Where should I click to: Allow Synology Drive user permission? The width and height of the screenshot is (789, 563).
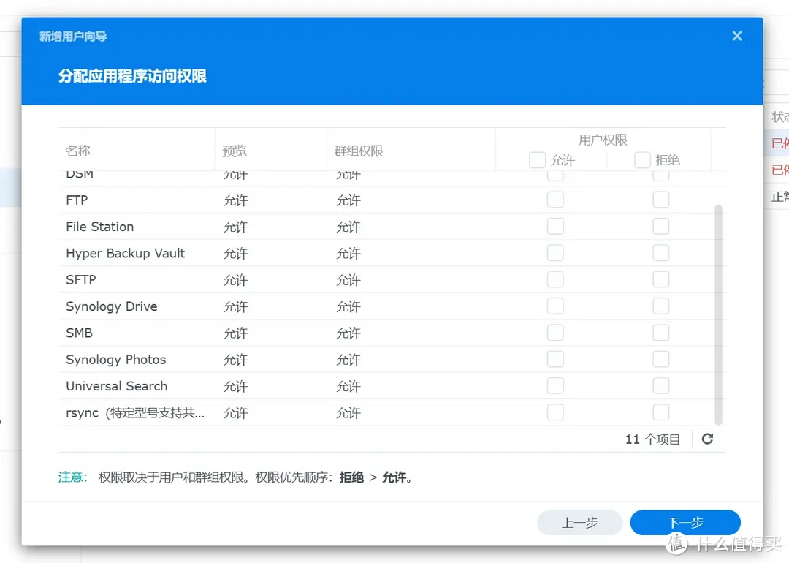click(x=555, y=306)
